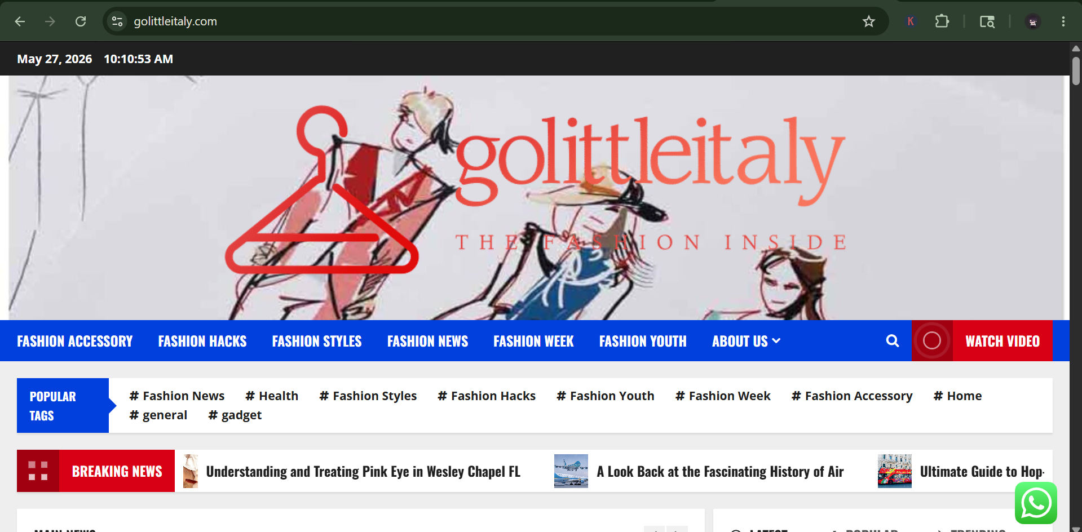Click the airplane article thumbnail
The width and height of the screenshot is (1082, 532).
[x=571, y=471]
